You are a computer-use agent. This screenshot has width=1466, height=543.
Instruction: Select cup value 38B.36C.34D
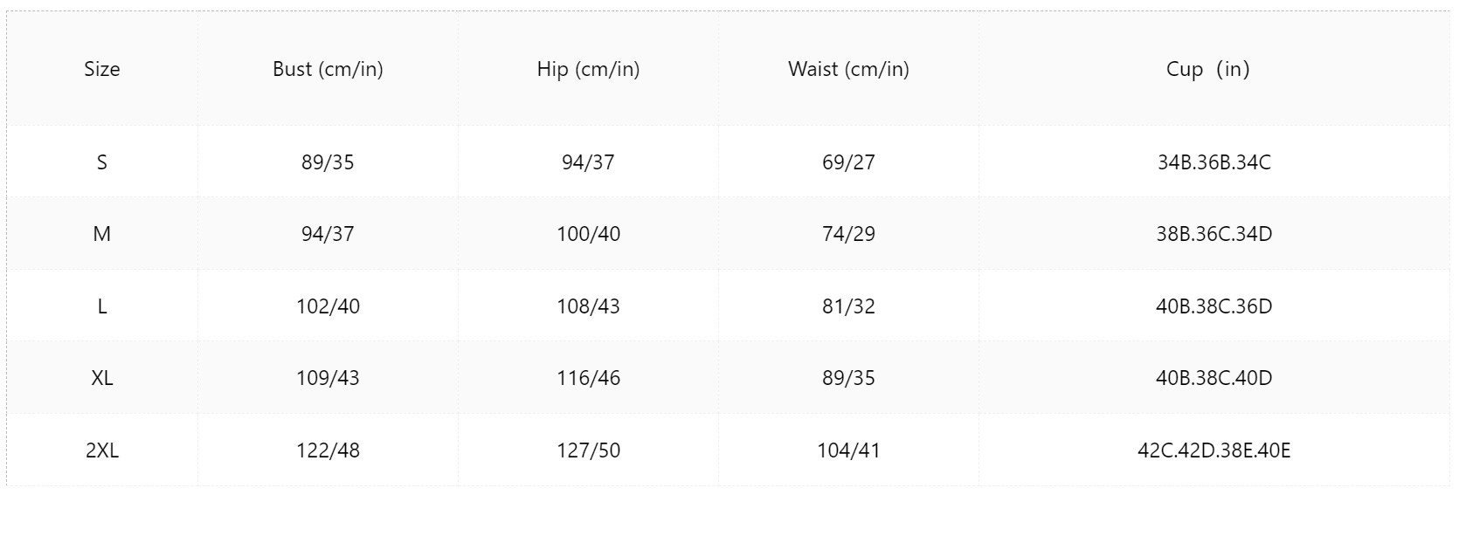click(x=1214, y=234)
